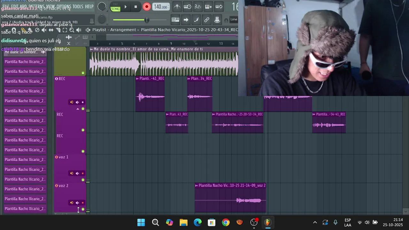409x230 pixels.
Task: Open clip menu of Planti..-41_REC clip
Action: [x=137, y=79]
